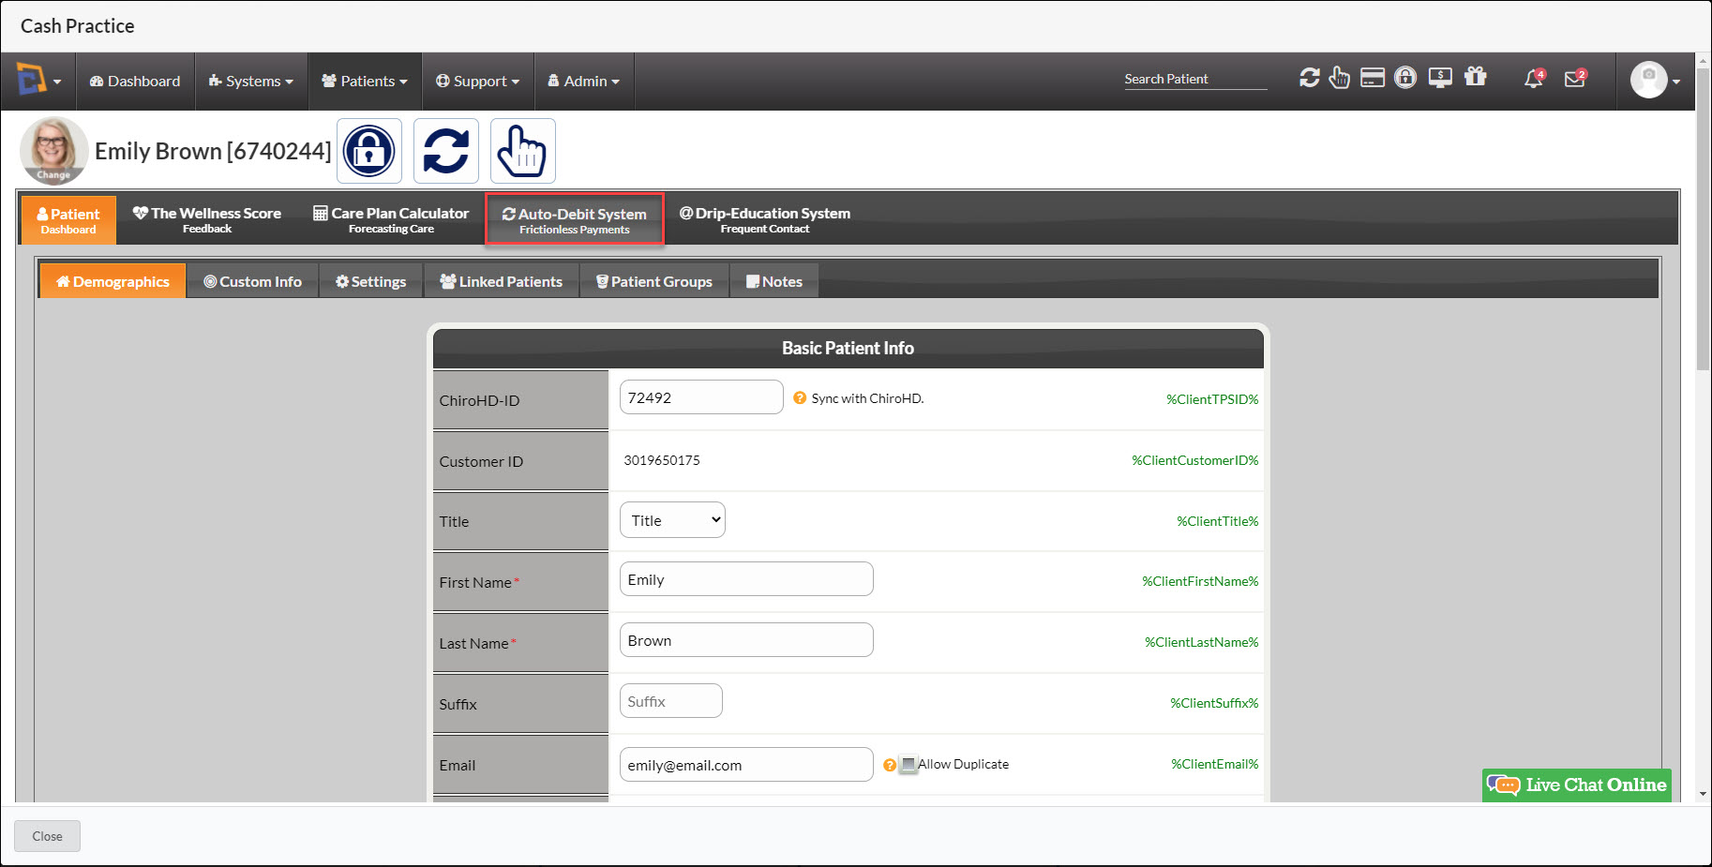Click the %ClientSuffix% merge tag
The height and width of the screenshot is (867, 1712).
[1214, 703]
